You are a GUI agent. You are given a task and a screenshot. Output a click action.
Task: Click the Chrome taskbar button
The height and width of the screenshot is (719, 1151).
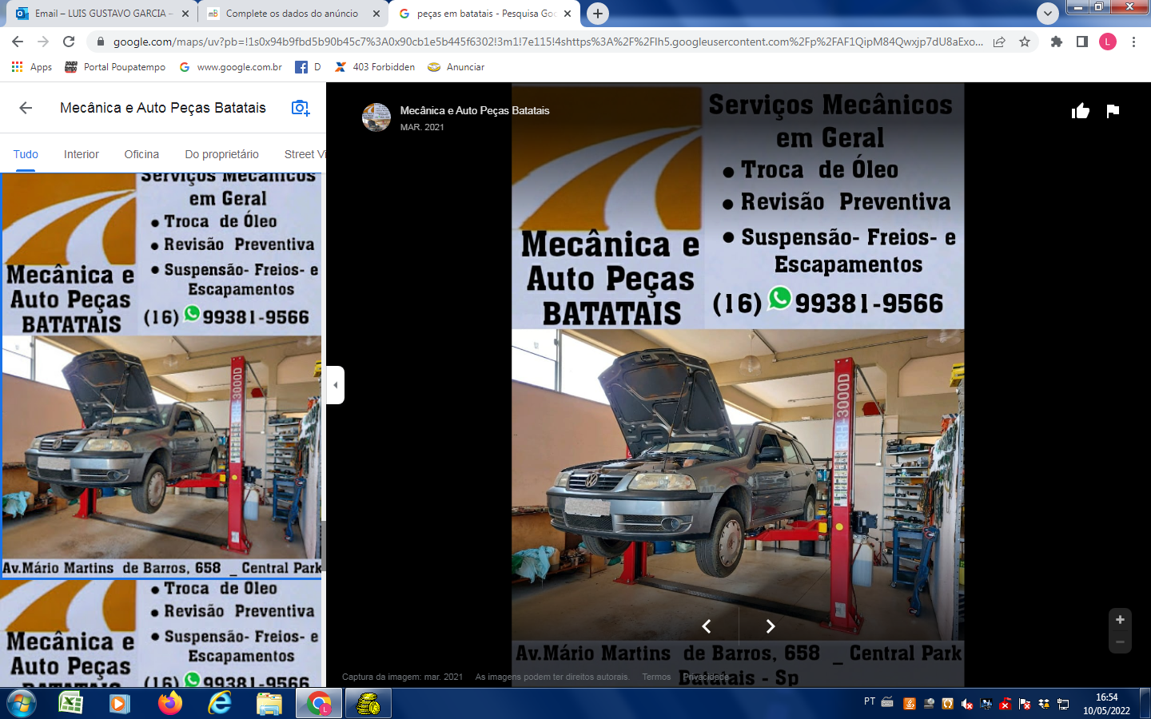(x=319, y=704)
